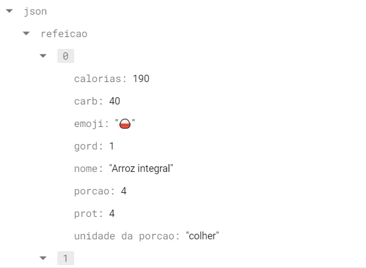Click the gord value 1
The width and height of the screenshot is (366, 268).
click(112, 146)
